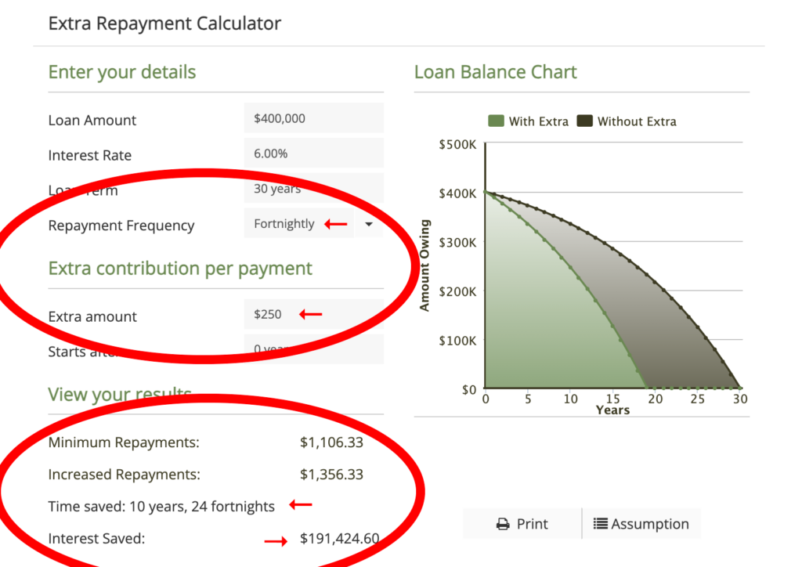Click the Interest Rate field showing 6.00%
The height and width of the screenshot is (567, 802).
(x=313, y=153)
